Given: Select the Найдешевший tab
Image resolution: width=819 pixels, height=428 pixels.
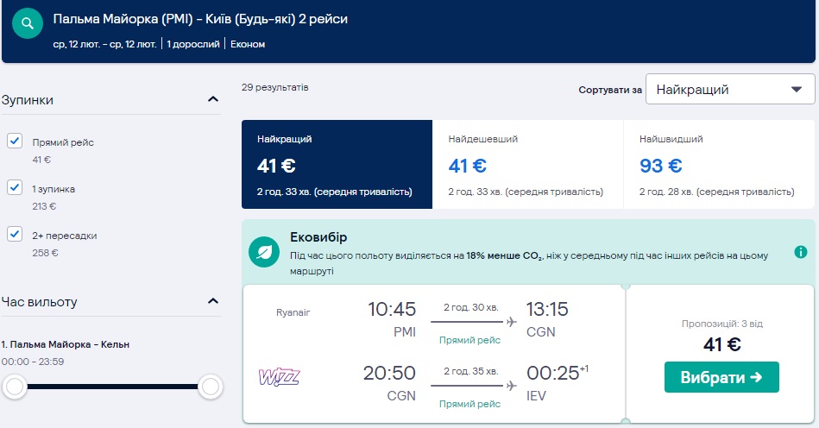Looking at the screenshot, I should (x=526, y=164).
